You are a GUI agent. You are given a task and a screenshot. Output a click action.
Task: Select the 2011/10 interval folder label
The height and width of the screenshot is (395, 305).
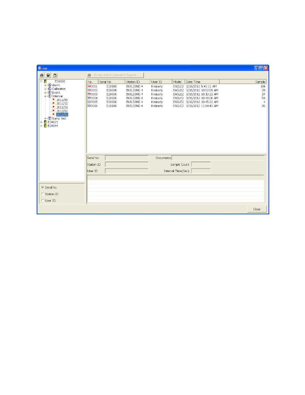(62, 104)
